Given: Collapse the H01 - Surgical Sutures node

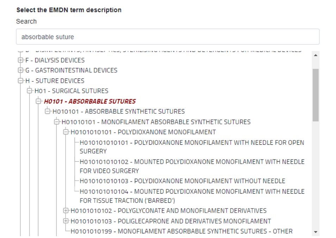Looking at the screenshot, I should (30, 91).
